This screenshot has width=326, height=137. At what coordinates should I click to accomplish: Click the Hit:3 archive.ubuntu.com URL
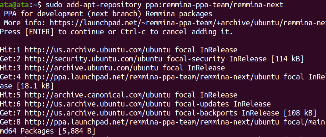pyautogui.click(x=91, y=68)
